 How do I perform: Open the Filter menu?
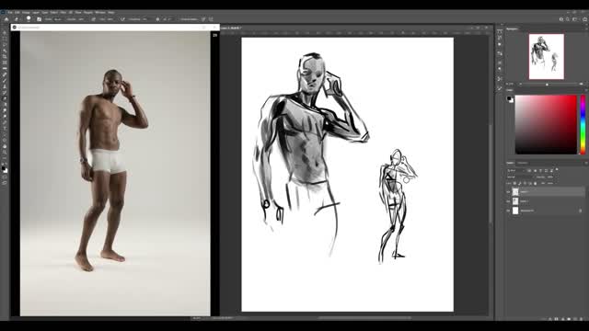pos(64,12)
